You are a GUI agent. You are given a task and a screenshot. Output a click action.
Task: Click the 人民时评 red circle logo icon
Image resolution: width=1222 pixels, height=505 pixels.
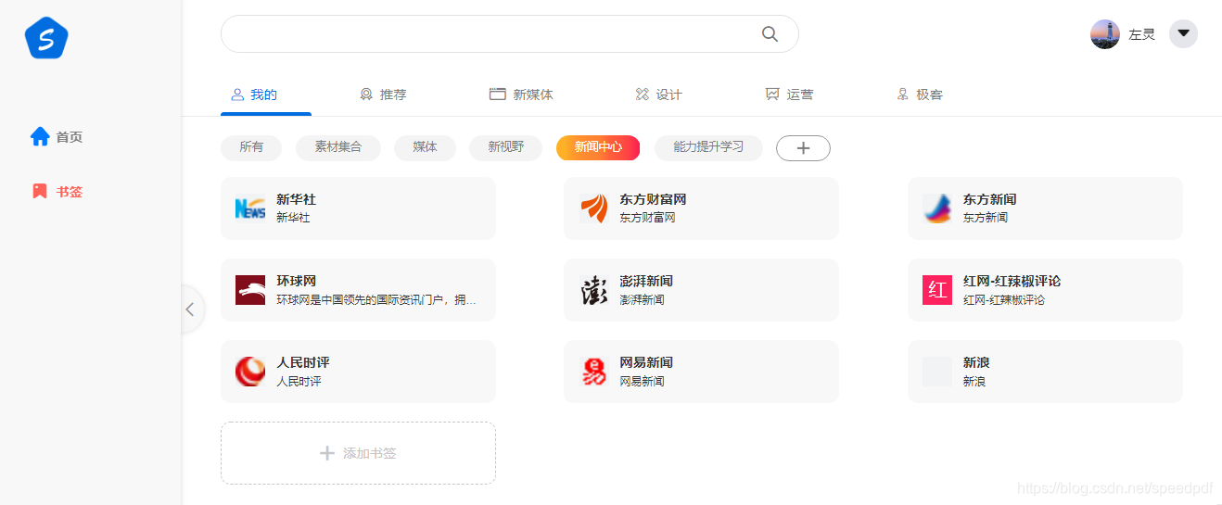tap(250, 372)
